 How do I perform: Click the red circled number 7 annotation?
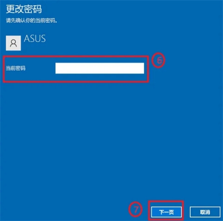(135, 209)
